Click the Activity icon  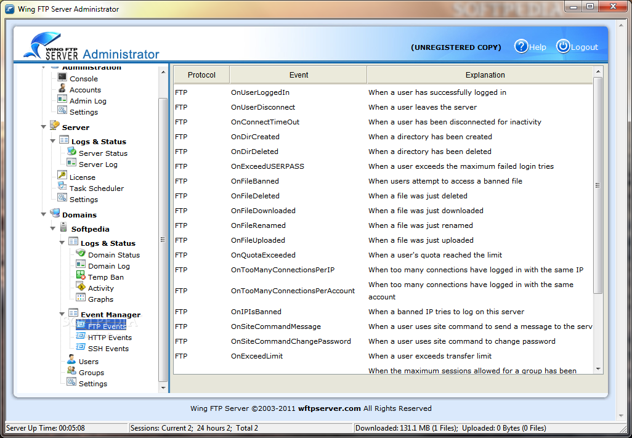point(81,286)
